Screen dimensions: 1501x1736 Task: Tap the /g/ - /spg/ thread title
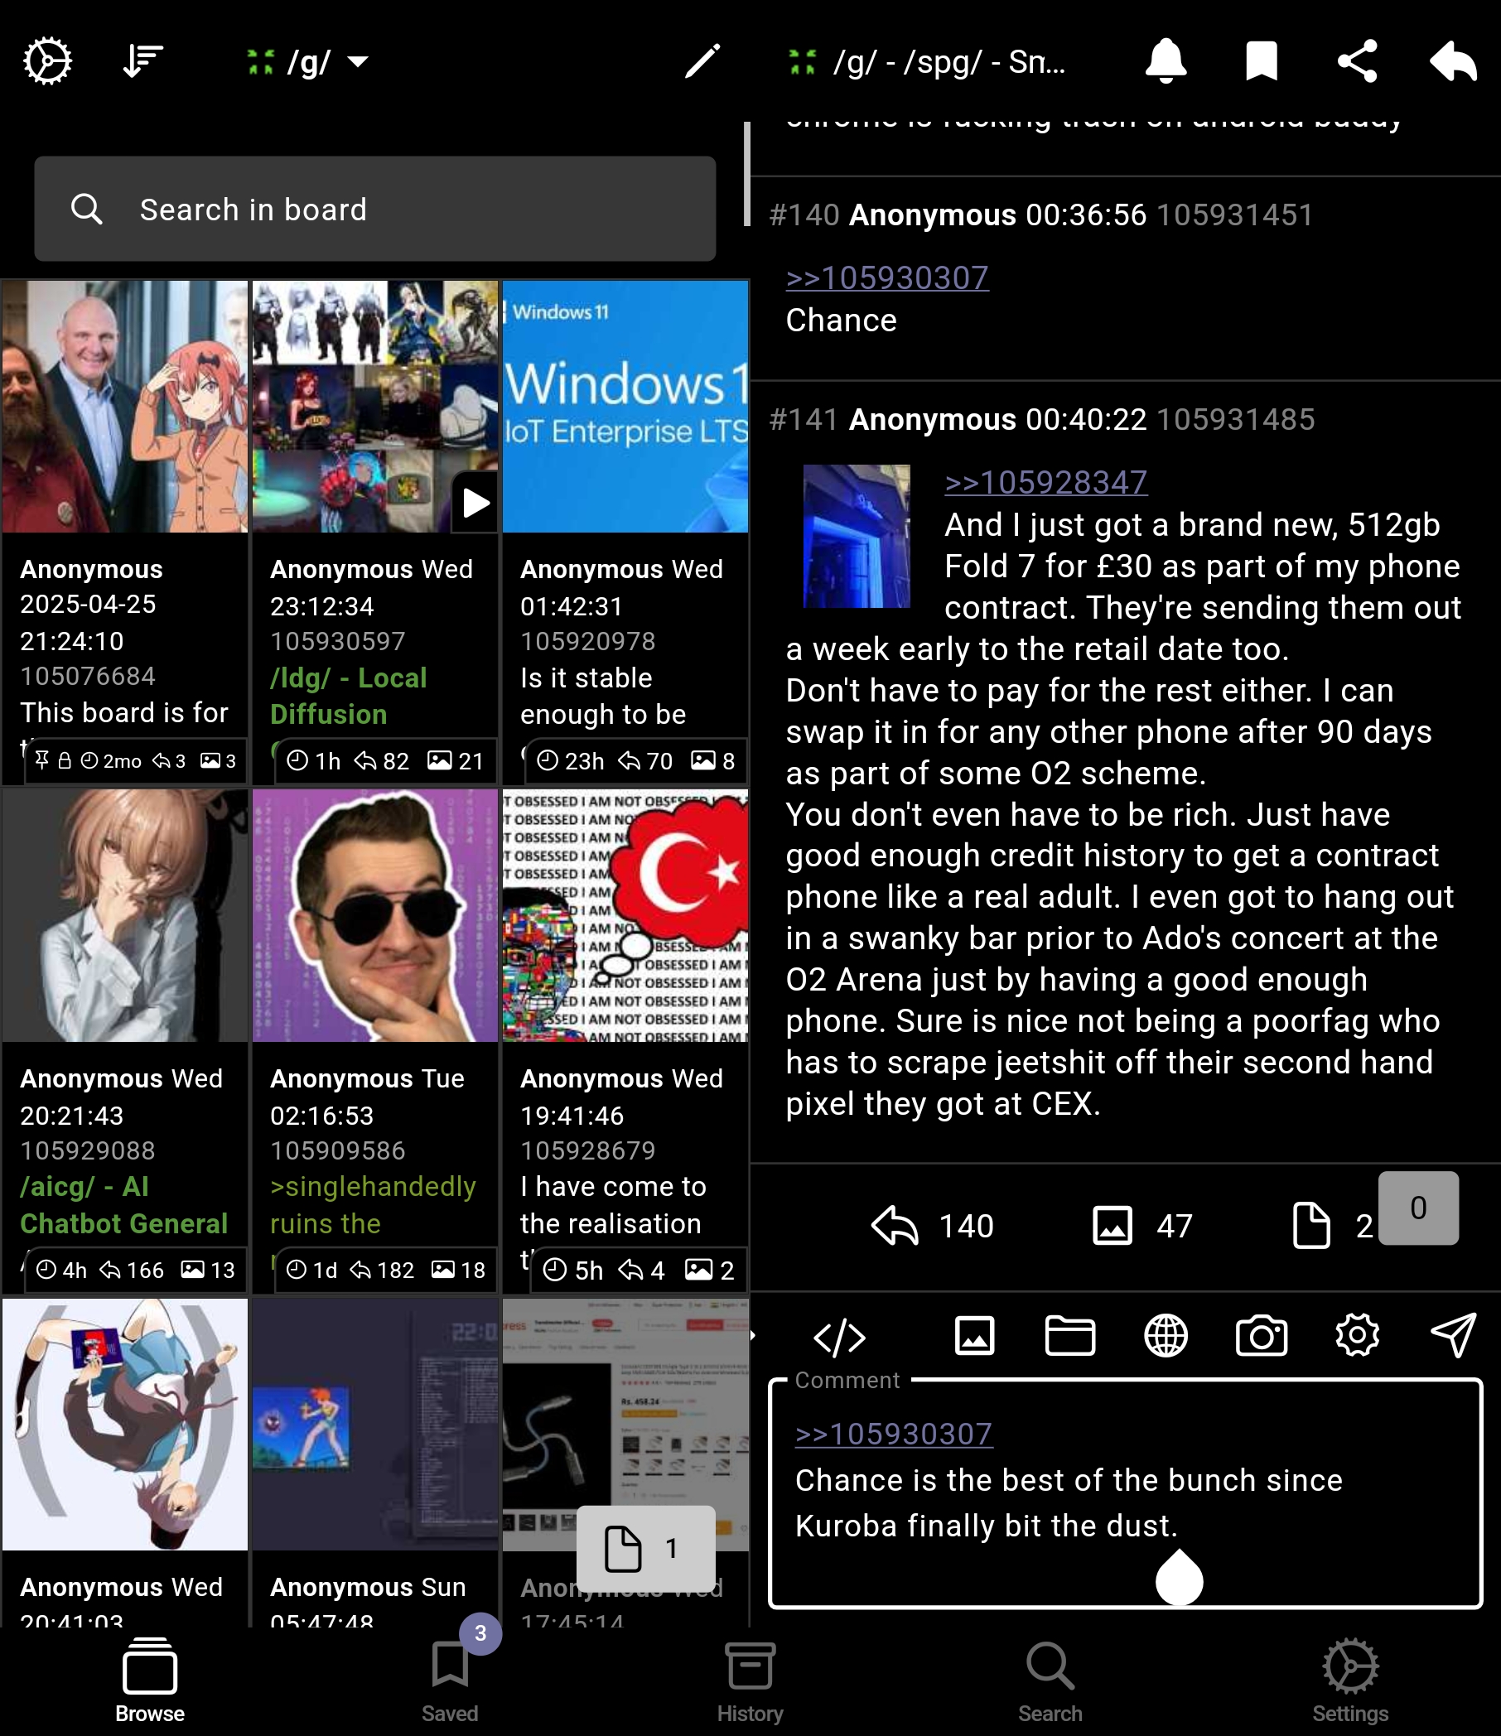[947, 61]
